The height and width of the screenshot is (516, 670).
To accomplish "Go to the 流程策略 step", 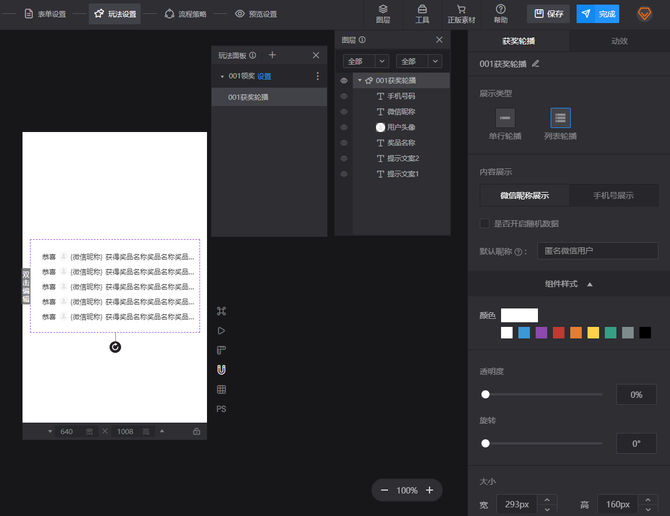I will (x=186, y=14).
